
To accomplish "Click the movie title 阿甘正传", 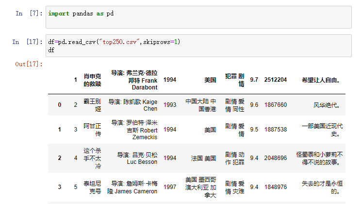I will point(92,130).
